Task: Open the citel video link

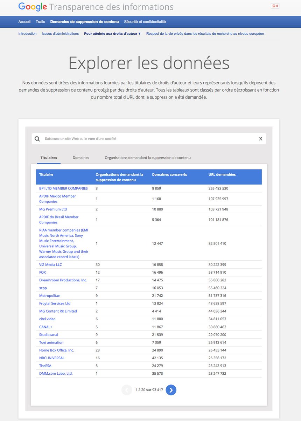Action: click(x=47, y=319)
